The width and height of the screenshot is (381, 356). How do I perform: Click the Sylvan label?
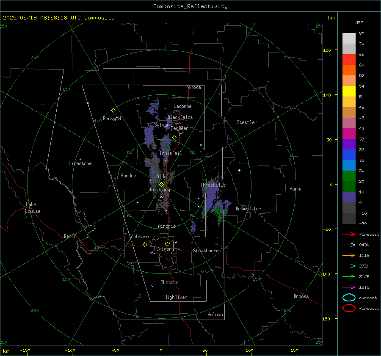tap(162, 125)
